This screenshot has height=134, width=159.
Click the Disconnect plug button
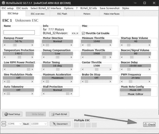pos(60,124)
